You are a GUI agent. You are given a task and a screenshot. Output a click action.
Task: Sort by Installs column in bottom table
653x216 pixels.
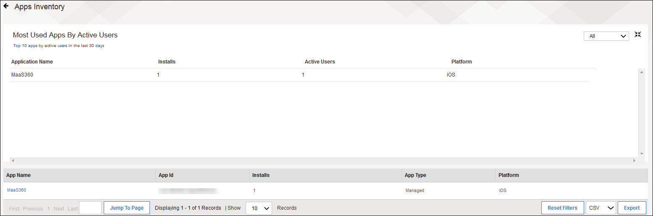tap(261, 175)
